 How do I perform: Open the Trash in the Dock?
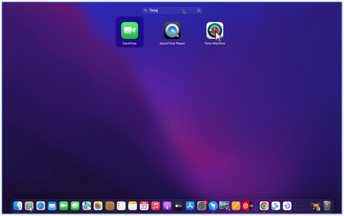click(327, 206)
